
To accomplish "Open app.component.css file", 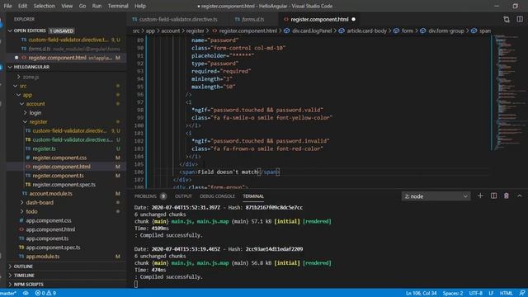I will tap(49, 220).
